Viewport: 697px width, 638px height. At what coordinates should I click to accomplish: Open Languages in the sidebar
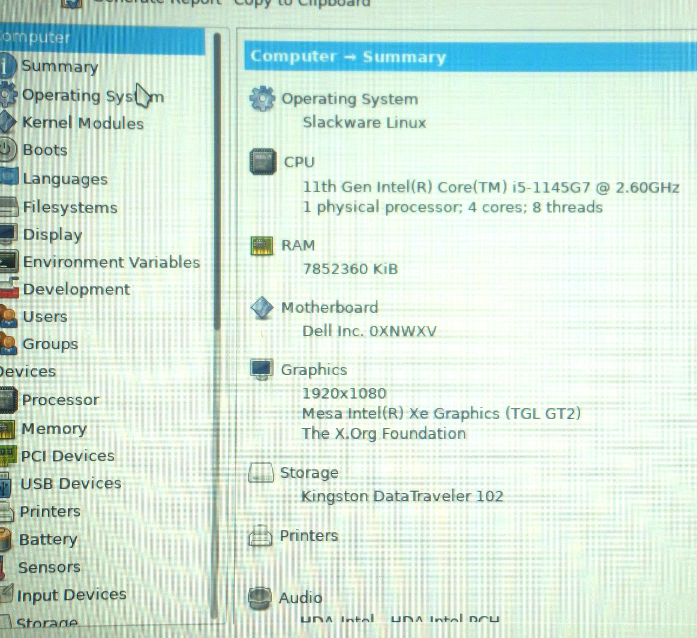[x=65, y=179]
